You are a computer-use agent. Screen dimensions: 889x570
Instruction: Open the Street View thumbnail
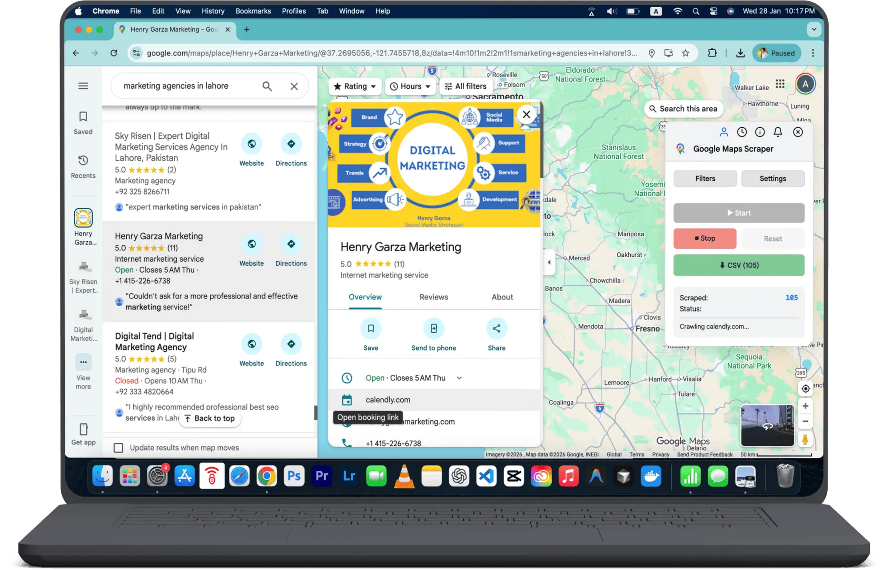tap(767, 425)
